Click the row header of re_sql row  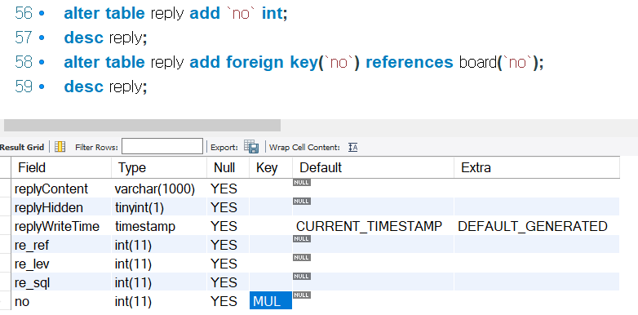coord(6,282)
